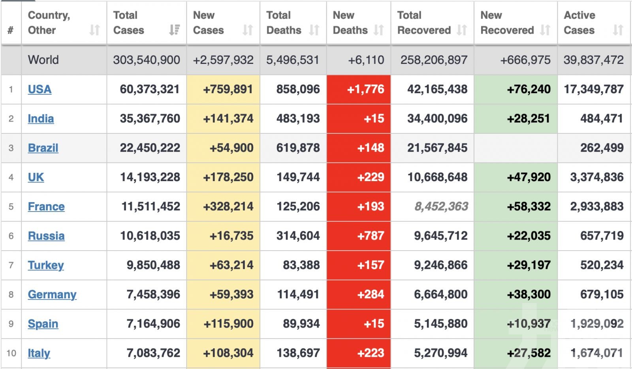Select France italic recovered 8,452,363
Viewport: 632px width, 369px height.
pos(441,206)
